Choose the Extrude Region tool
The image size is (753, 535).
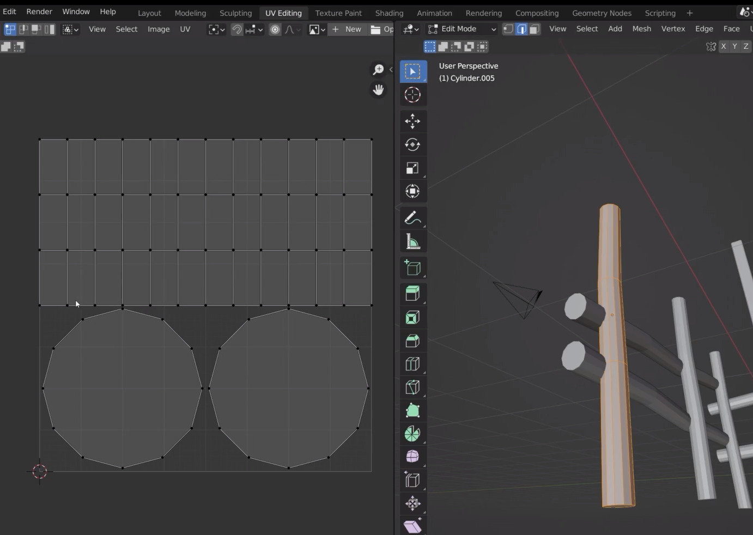tap(412, 294)
